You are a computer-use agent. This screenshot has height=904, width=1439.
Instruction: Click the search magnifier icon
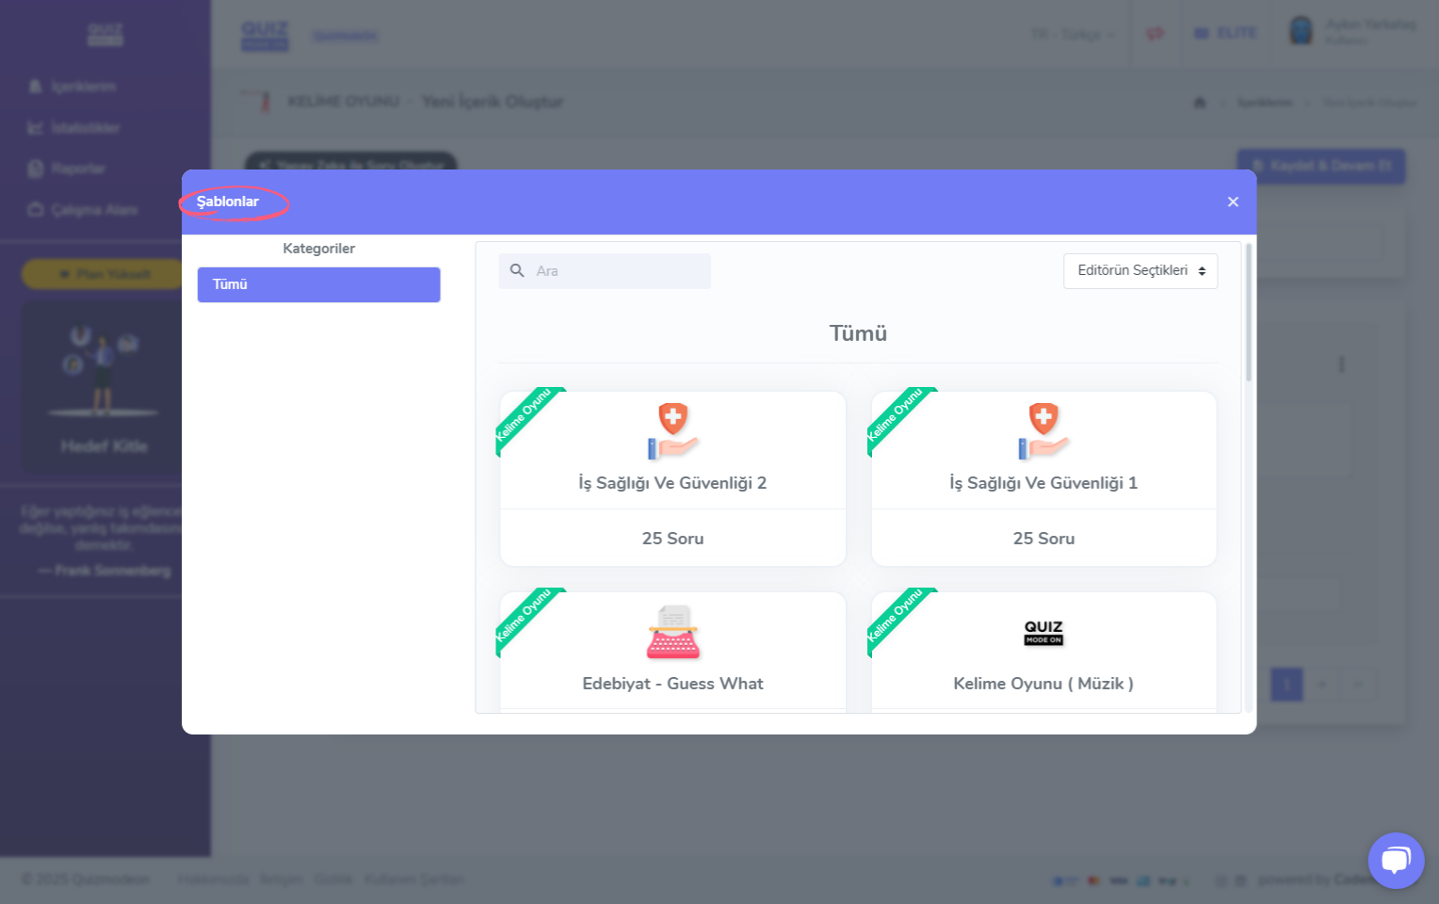tap(517, 271)
